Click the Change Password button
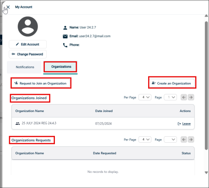This screenshot has width=209, height=188. [x=27, y=54]
